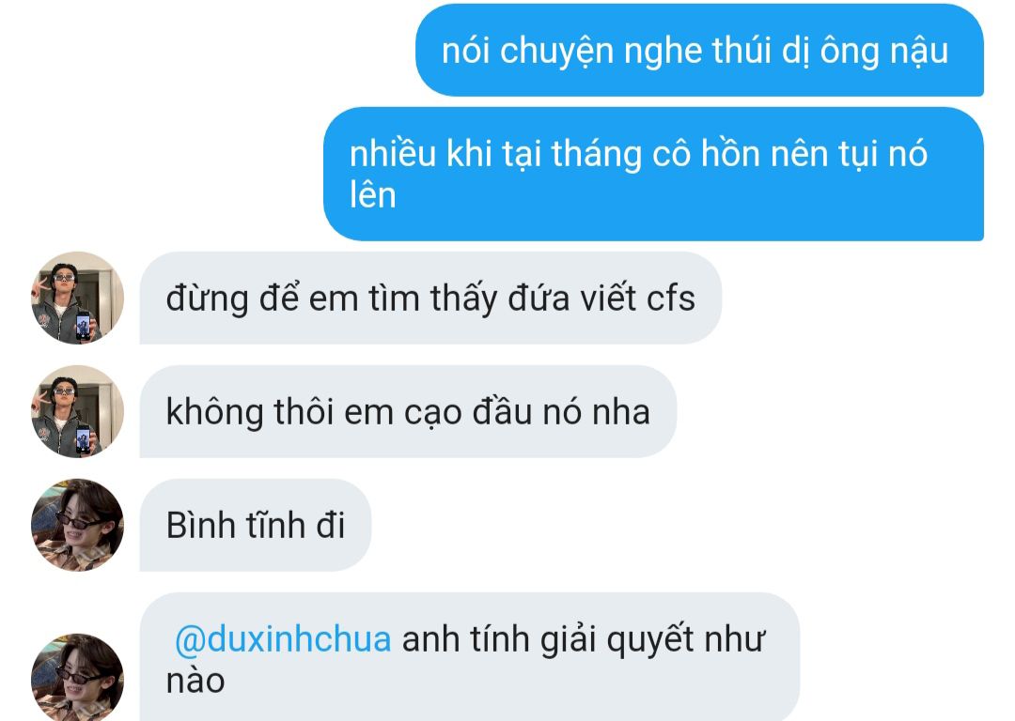Select the "không thôi em cạo đầu" bubble
1015x721 pixels.
(x=409, y=411)
